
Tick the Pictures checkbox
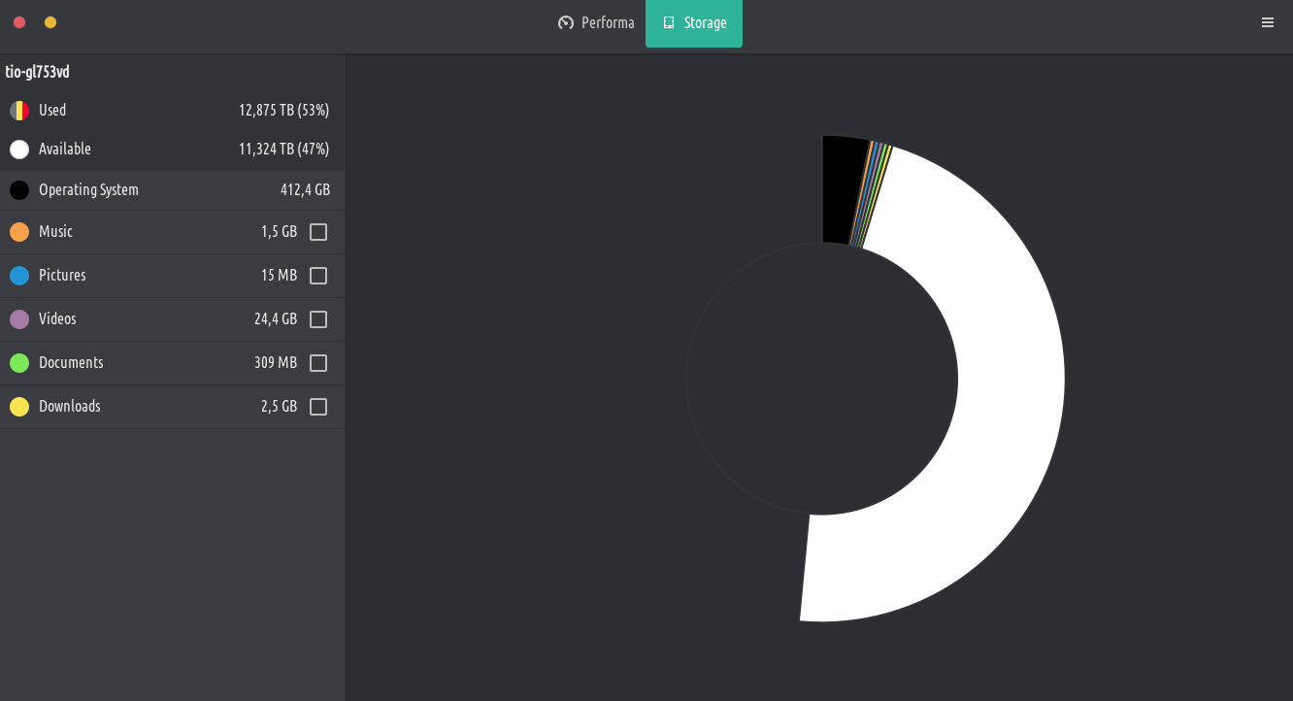(x=318, y=276)
